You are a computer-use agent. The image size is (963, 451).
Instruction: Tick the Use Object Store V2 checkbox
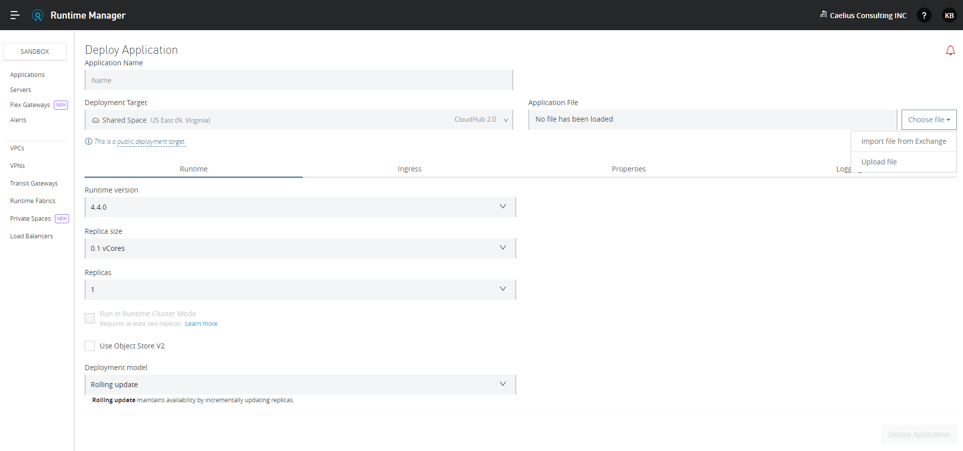click(x=90, y=346)
